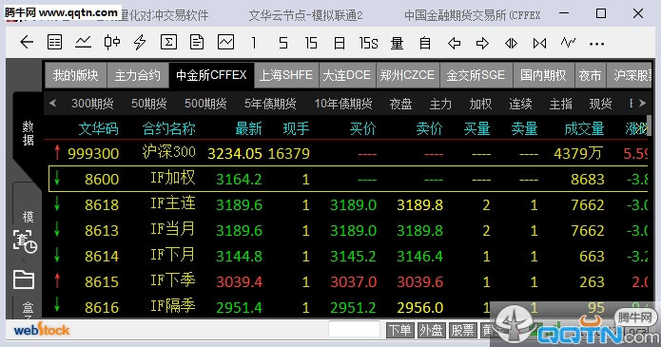Select the 夜盘 sub-category
661x347 pixels.
400,104
